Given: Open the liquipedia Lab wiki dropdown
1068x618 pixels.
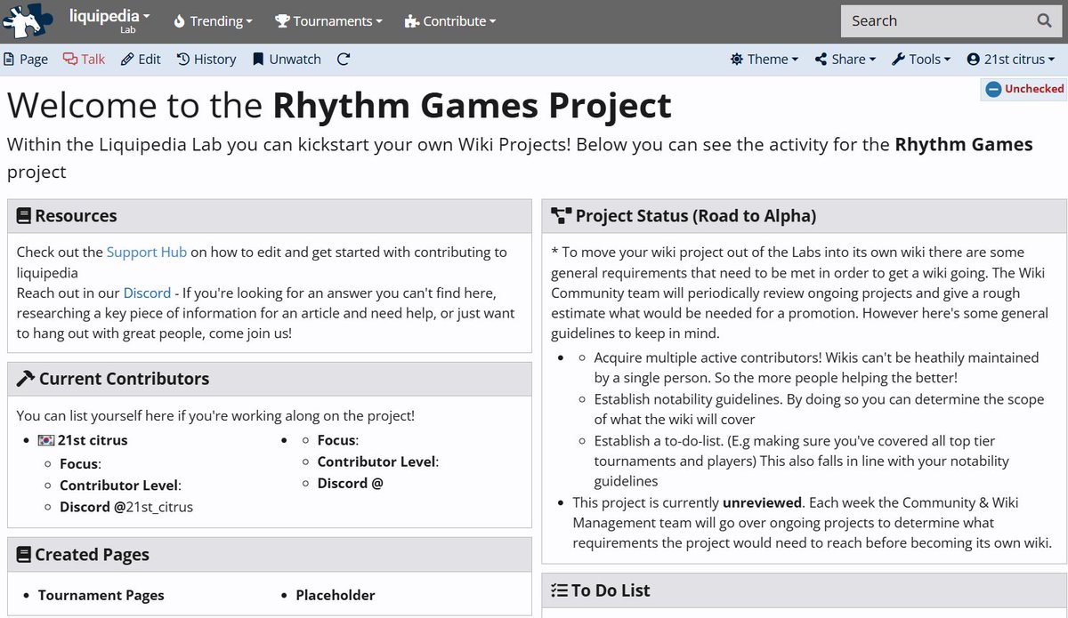Looking at the screenshot, I should click(x=109, y=20).
